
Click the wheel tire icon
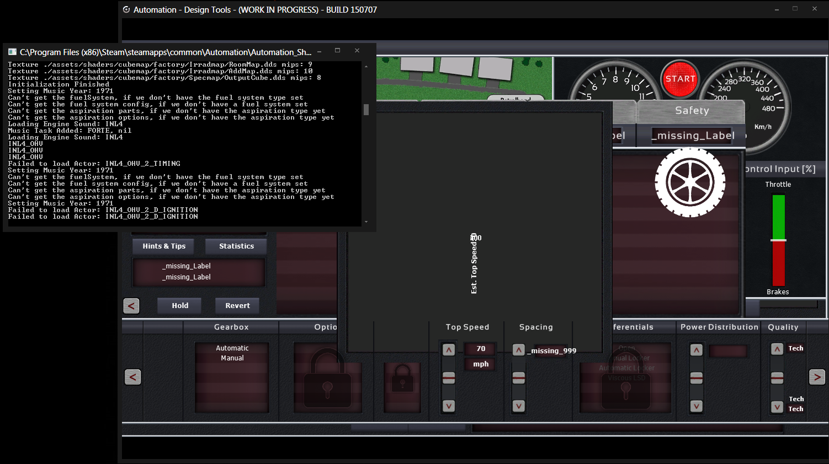[690, 182]
